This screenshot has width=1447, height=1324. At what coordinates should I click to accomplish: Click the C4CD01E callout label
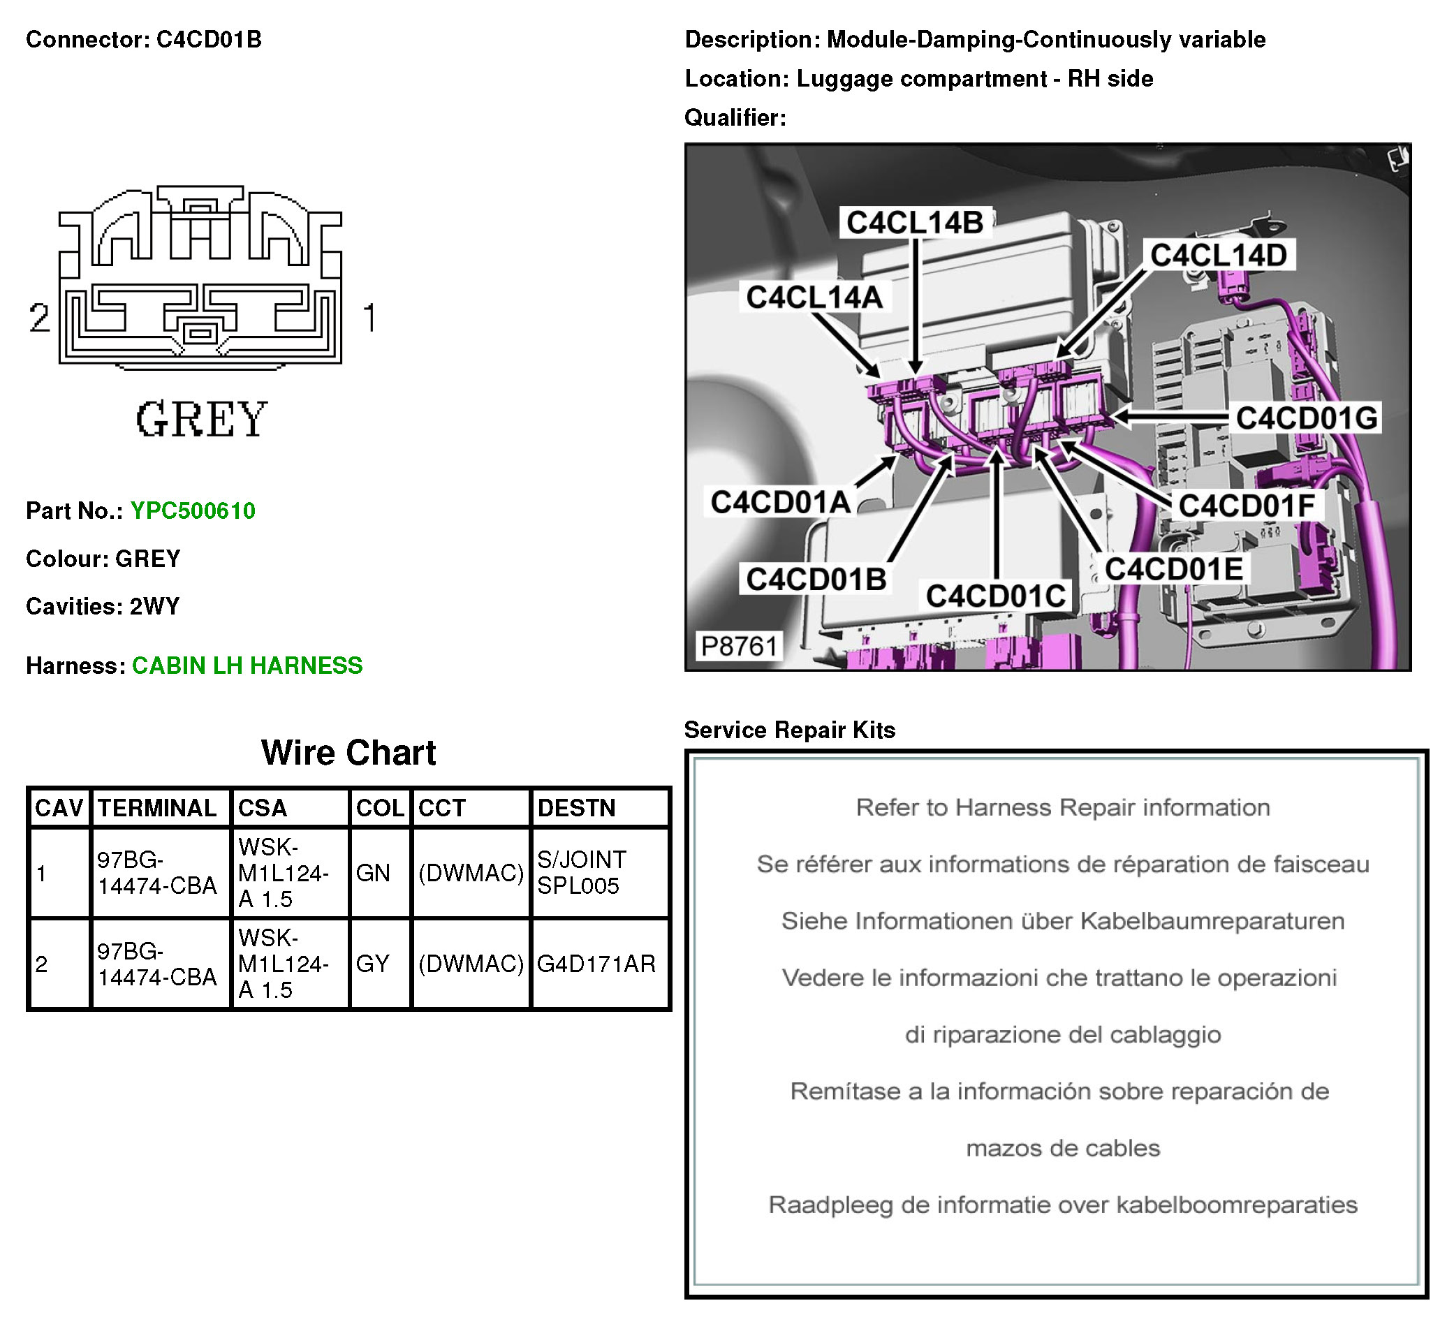tap(1173, 570)
